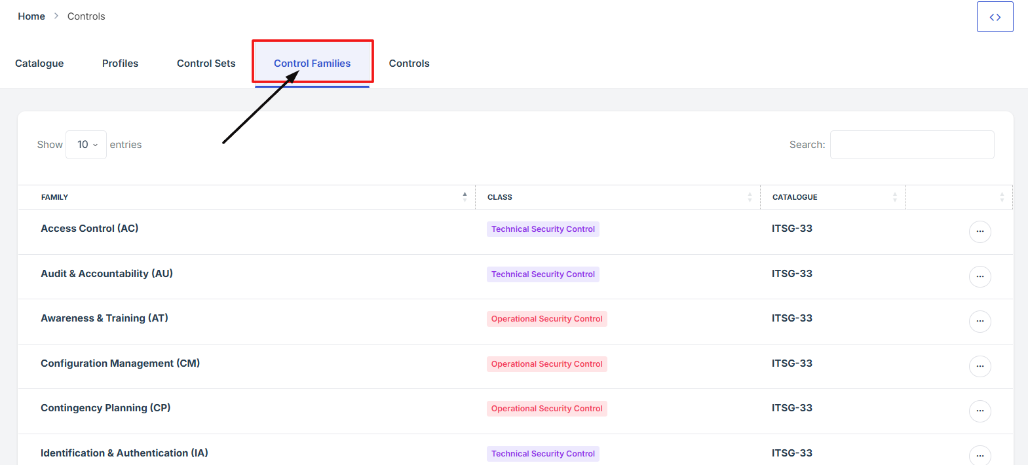The width and height of the screenshot is (1028, 465).
Task: Click the Access Control (AC) family name
Action: (90, 229)
